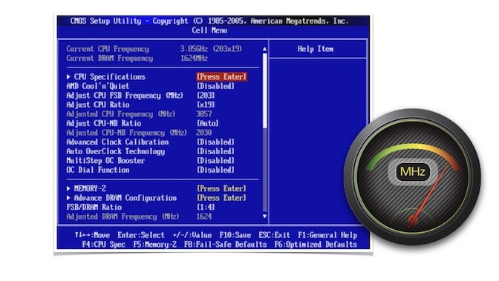
Task: Select the Adjust CPU Ratio row
Action: [98, 105]
